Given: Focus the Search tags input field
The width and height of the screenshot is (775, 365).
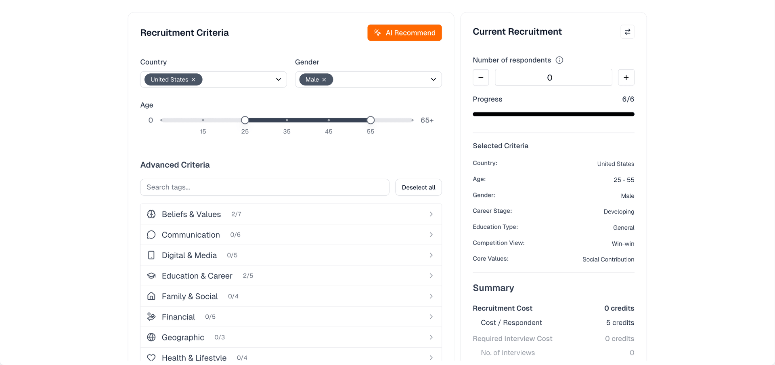Looking at the screenshot, I should [x=264, y=187].
